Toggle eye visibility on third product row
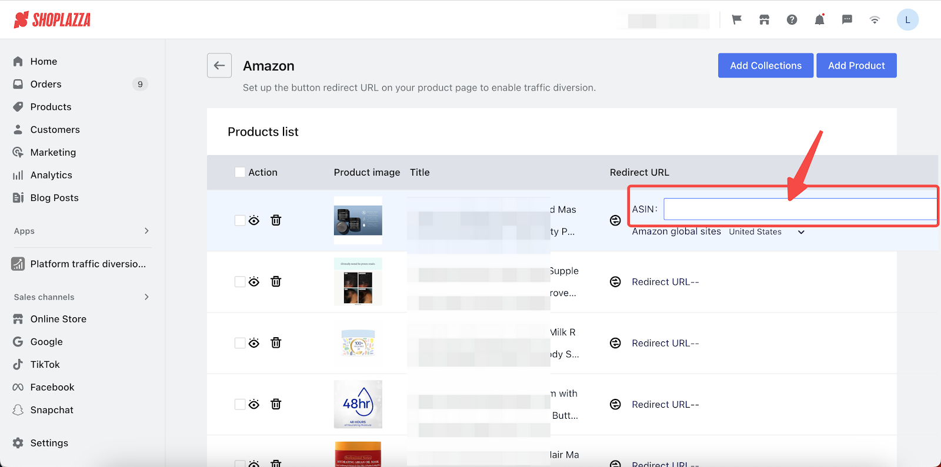 pyautogui.click(x=254, y=343)
